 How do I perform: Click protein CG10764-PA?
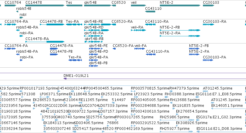(16, 46)
